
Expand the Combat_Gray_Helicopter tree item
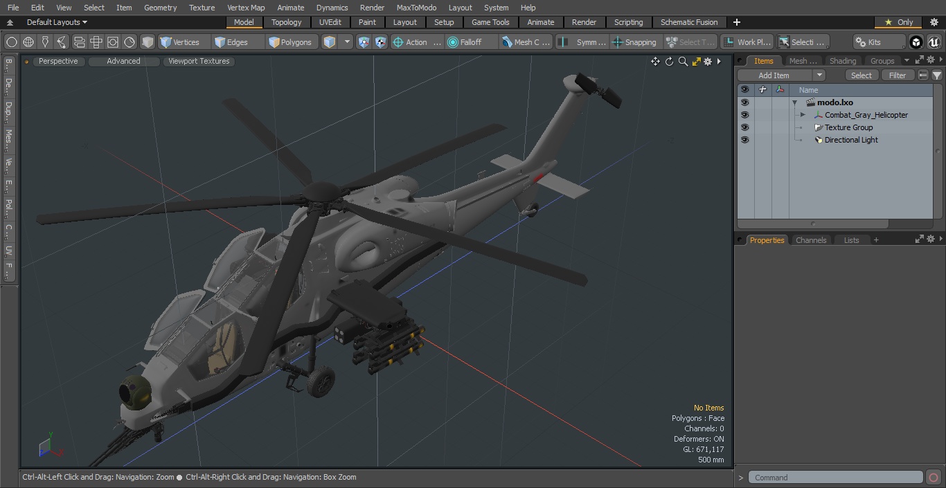click(803, 115)
